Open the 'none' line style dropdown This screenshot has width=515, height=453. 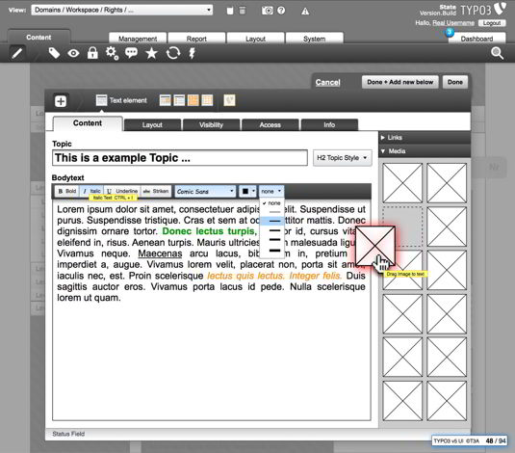[271, 191]
